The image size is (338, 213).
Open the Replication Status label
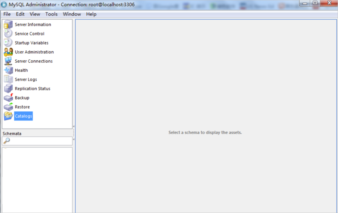click(x=33, y=89)
